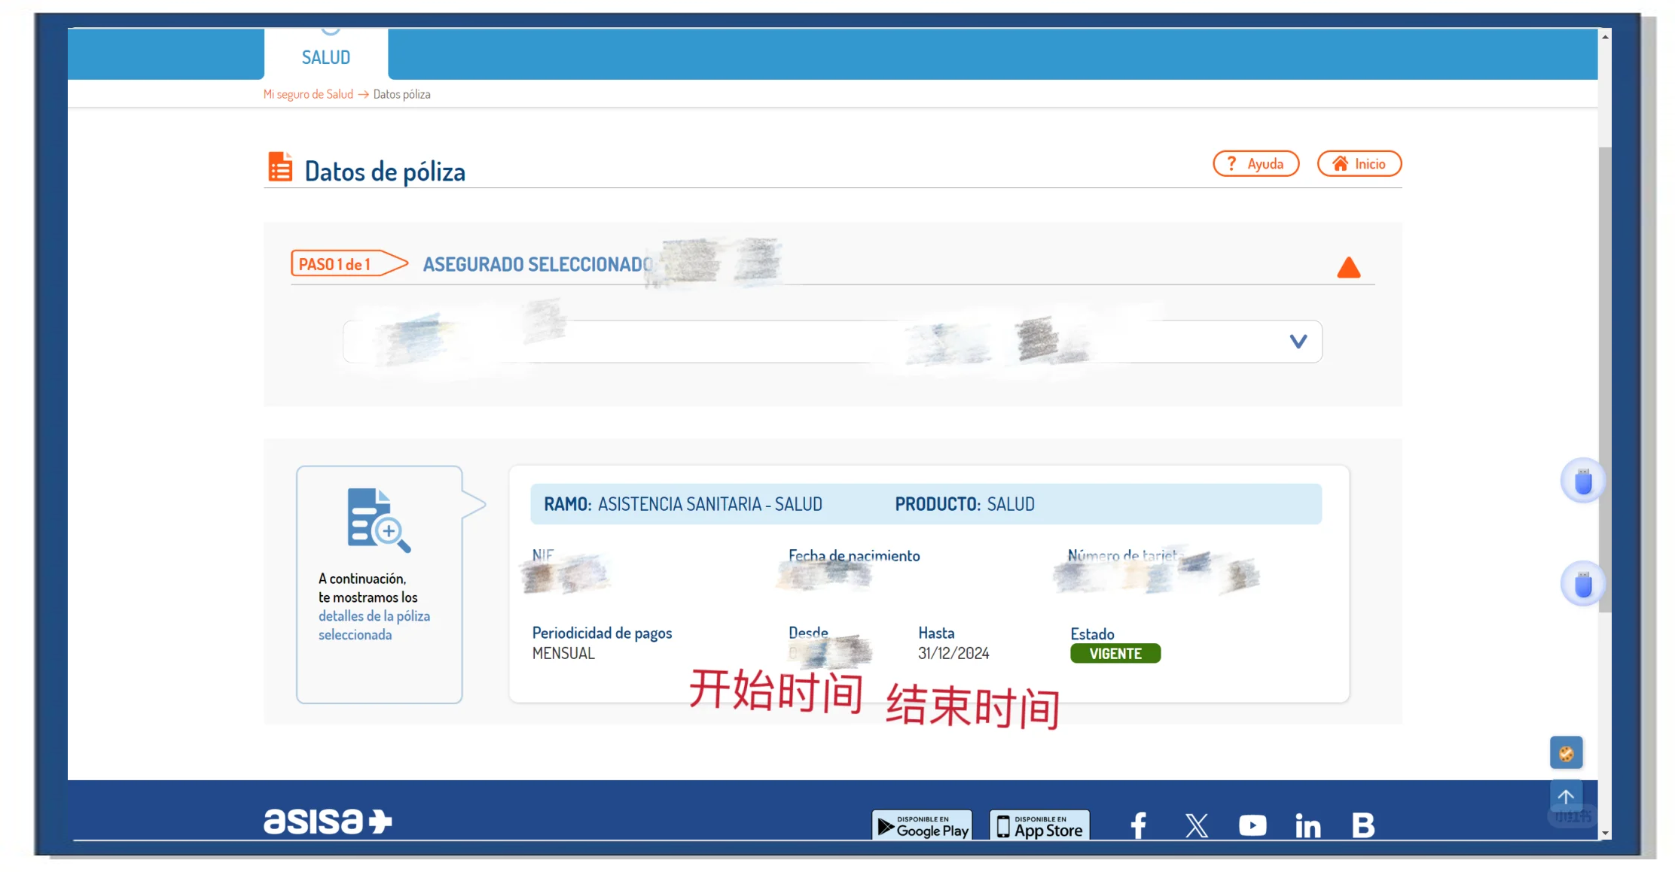
Task: Click the Fecha de nacimiento label
Action: point(854,556)
